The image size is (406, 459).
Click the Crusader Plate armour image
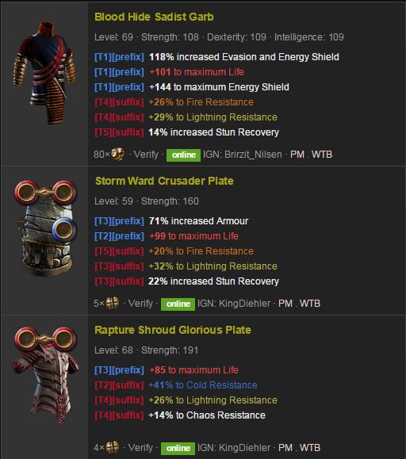(x=45, y=228)
